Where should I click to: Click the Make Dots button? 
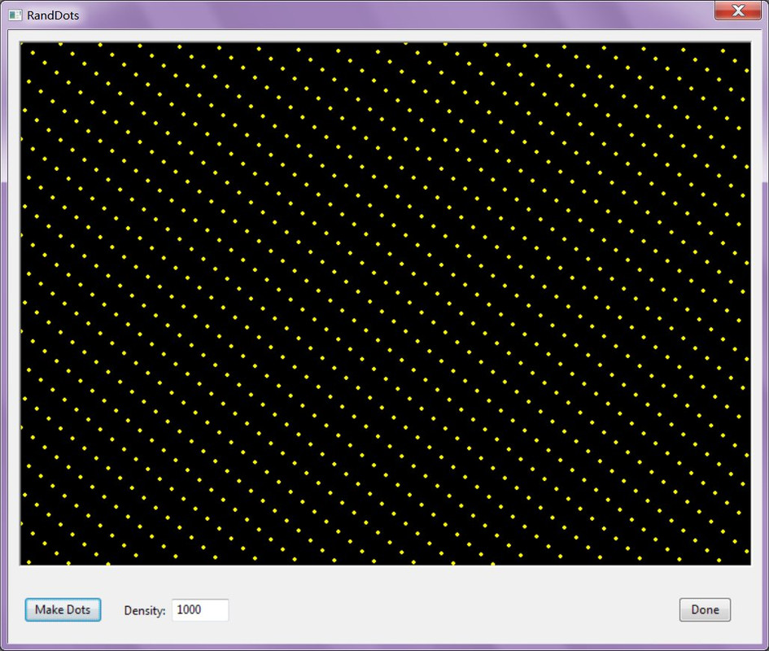(x=63, y=609)
